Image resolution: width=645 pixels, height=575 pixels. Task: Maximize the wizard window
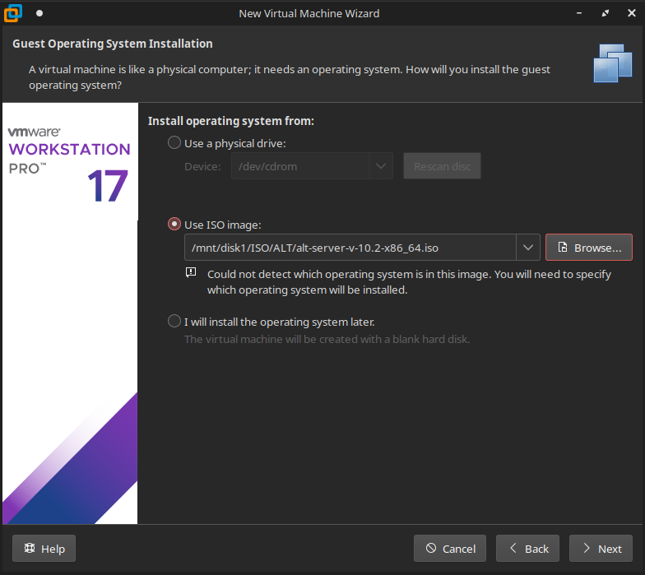tap(606, 13)
